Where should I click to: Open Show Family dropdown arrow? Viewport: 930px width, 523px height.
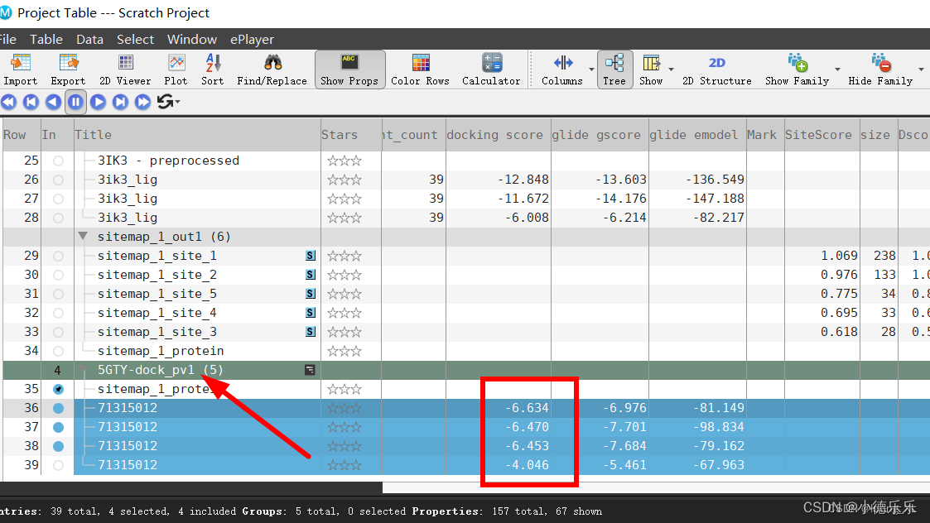tap(837, 70)
